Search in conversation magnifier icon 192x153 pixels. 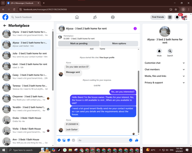tap(170, 51)
